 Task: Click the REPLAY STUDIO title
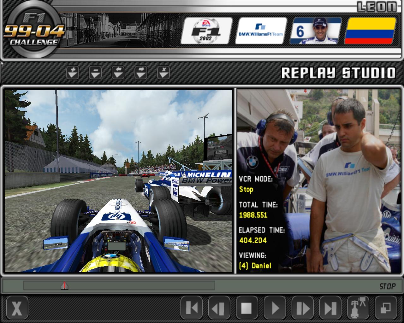click(338, 73)
